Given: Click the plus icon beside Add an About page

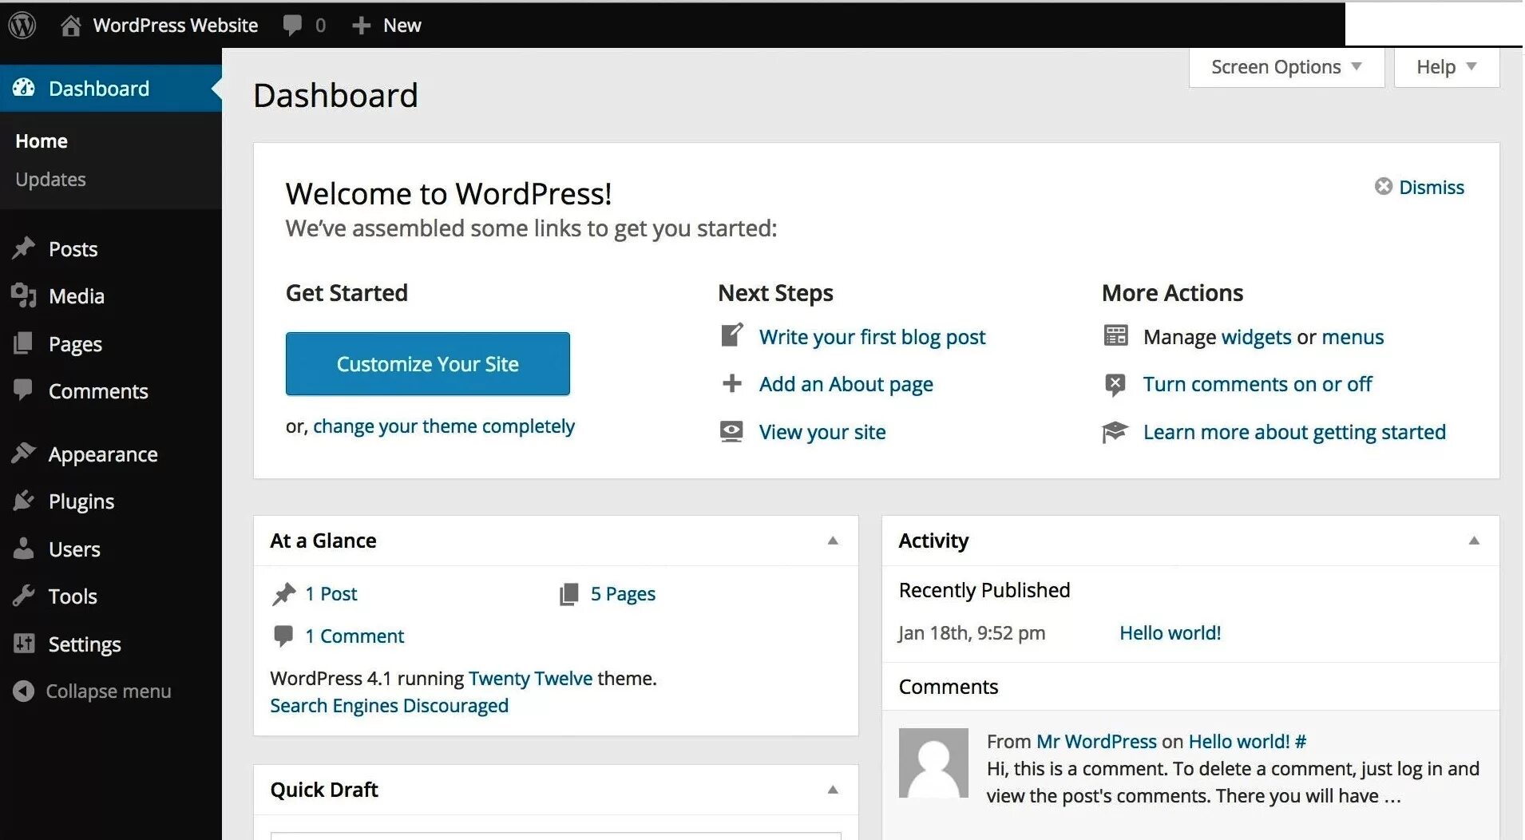Looking at the screenshot, I should 732,383.
